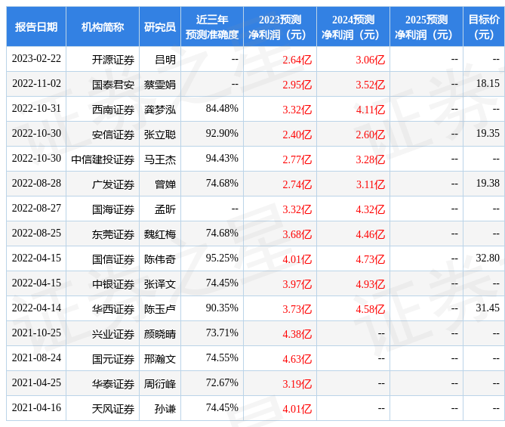
Task: Click the 4.11亿 forecast value
Action: coord(370,110)
